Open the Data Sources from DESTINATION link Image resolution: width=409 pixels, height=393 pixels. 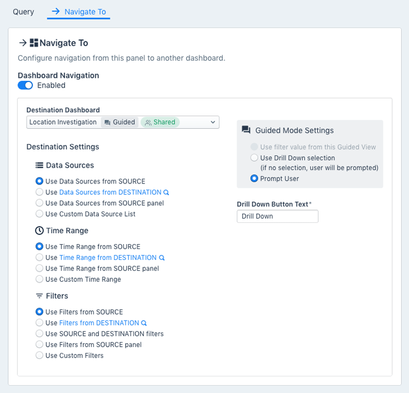(x=110, y=193)
